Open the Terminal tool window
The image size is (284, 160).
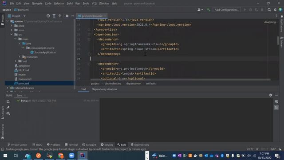coord(71,145)
